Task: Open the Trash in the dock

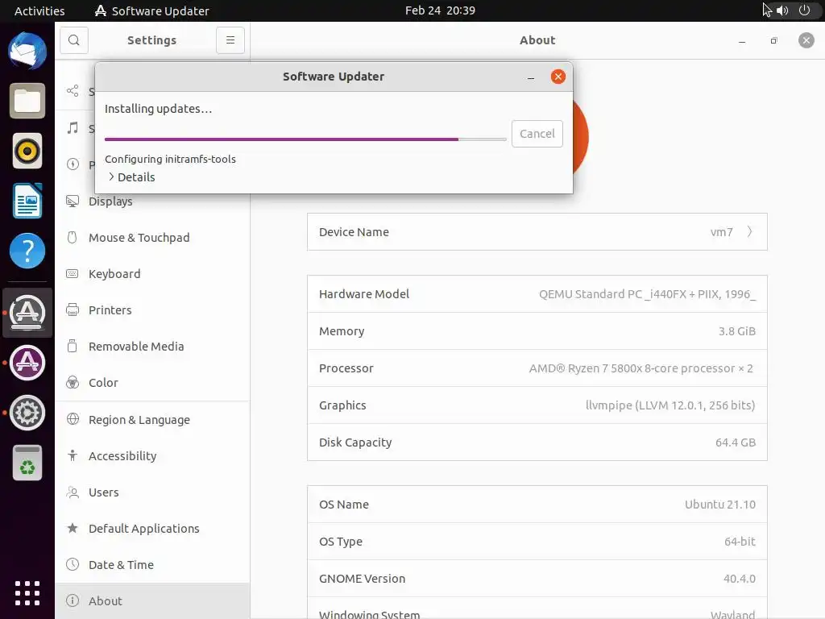Action: click(x=27, y=463)
